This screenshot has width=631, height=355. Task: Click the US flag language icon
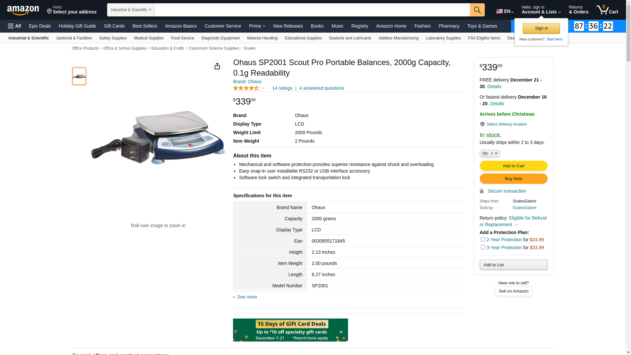(x=499, y=11)
